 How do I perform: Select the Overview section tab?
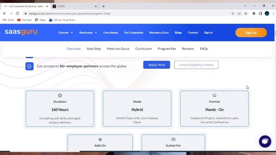[x=74, y=49]
